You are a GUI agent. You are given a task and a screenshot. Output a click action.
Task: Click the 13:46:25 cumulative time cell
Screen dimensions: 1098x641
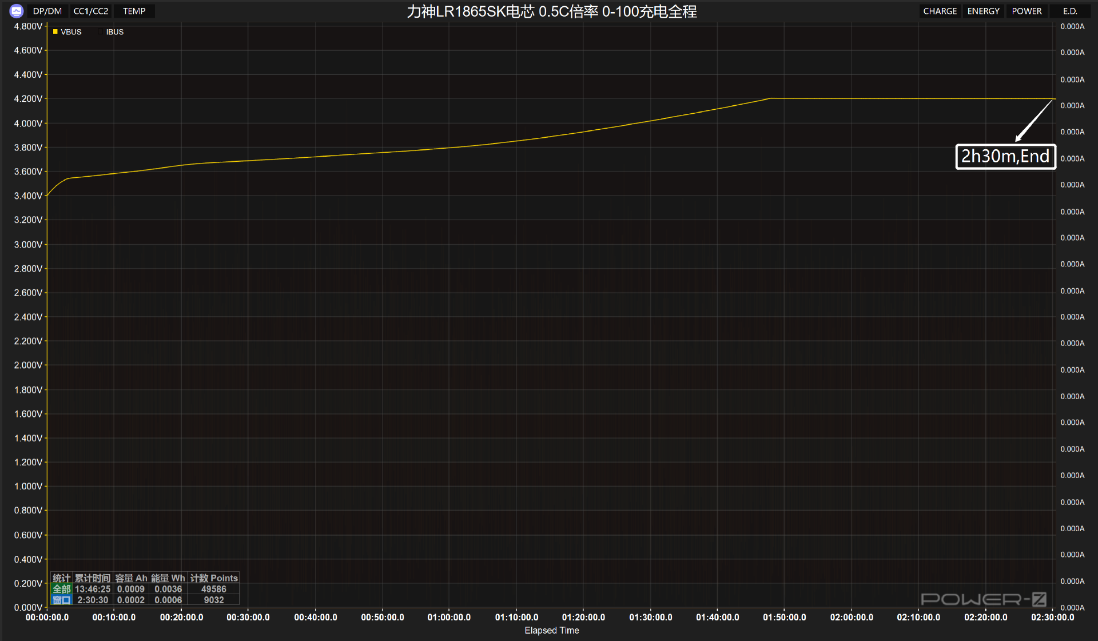[93, 589]
